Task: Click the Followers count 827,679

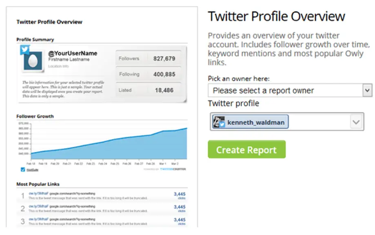Action: pos(164,59)
